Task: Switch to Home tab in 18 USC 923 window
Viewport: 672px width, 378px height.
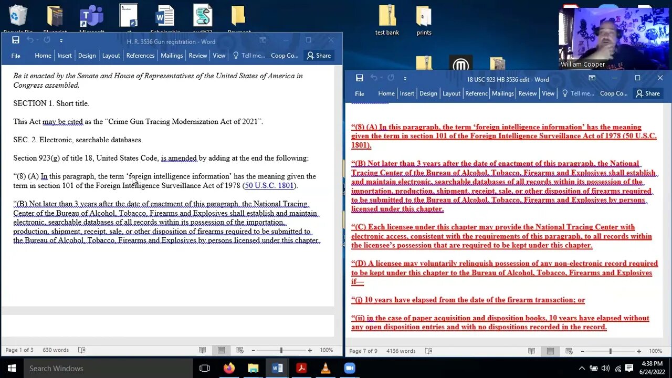Action: [386, 93]
